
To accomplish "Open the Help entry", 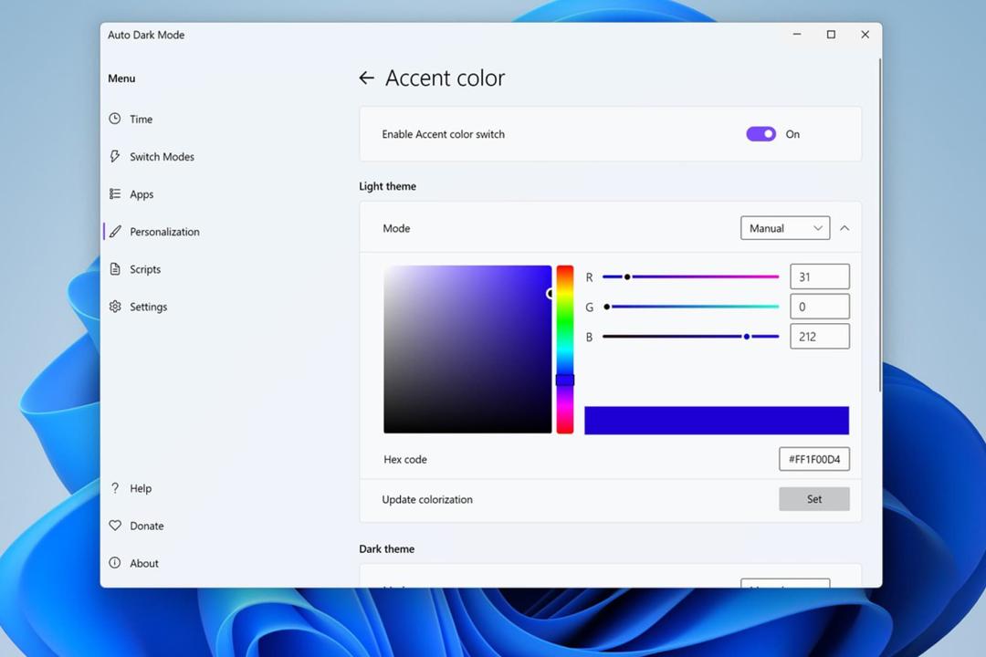I will (x=141, y=488).
